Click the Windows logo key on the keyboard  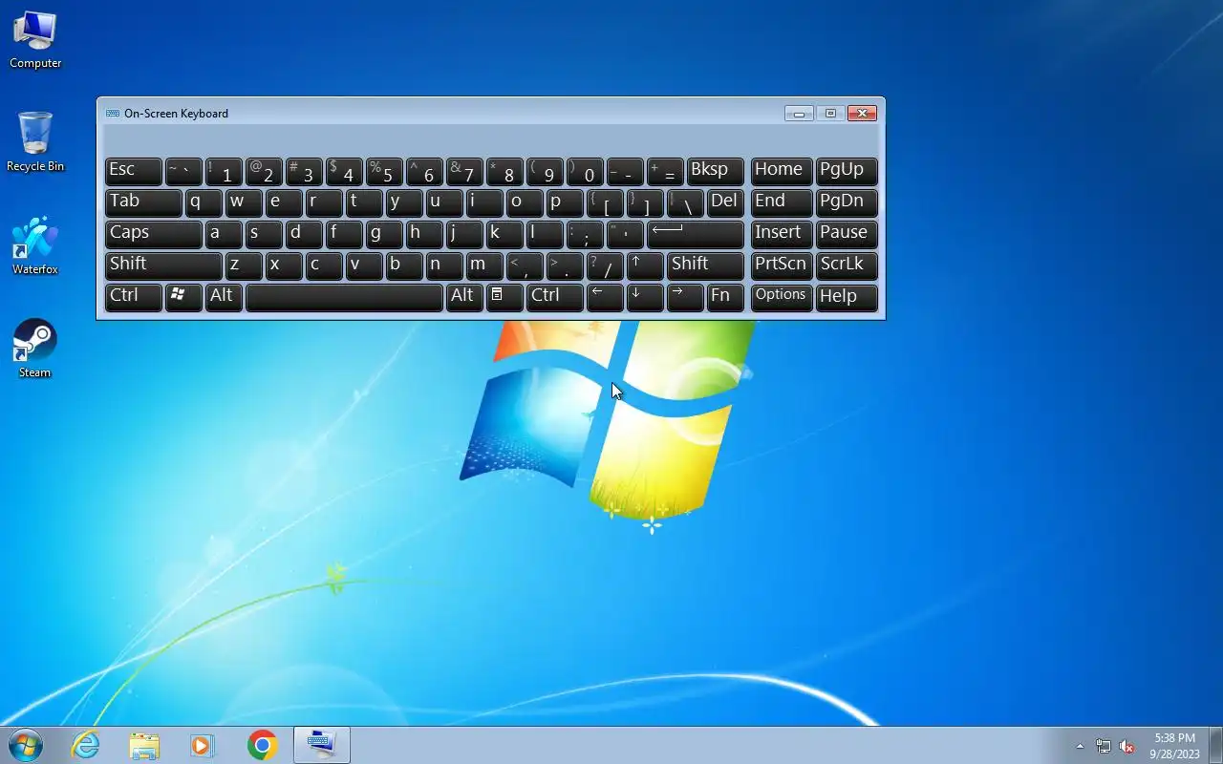[183, 297]
